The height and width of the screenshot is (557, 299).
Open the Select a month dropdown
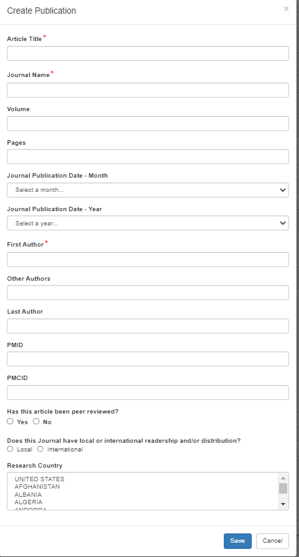click(148, 190)
